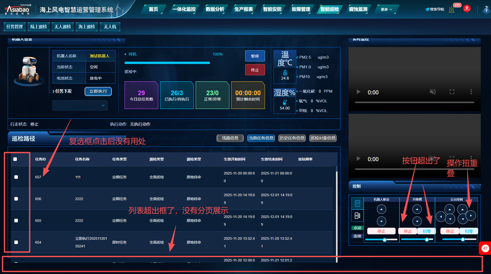
Task: Open fullscreen on the first video
Action: pyautogui.click(x=452, y=92)
